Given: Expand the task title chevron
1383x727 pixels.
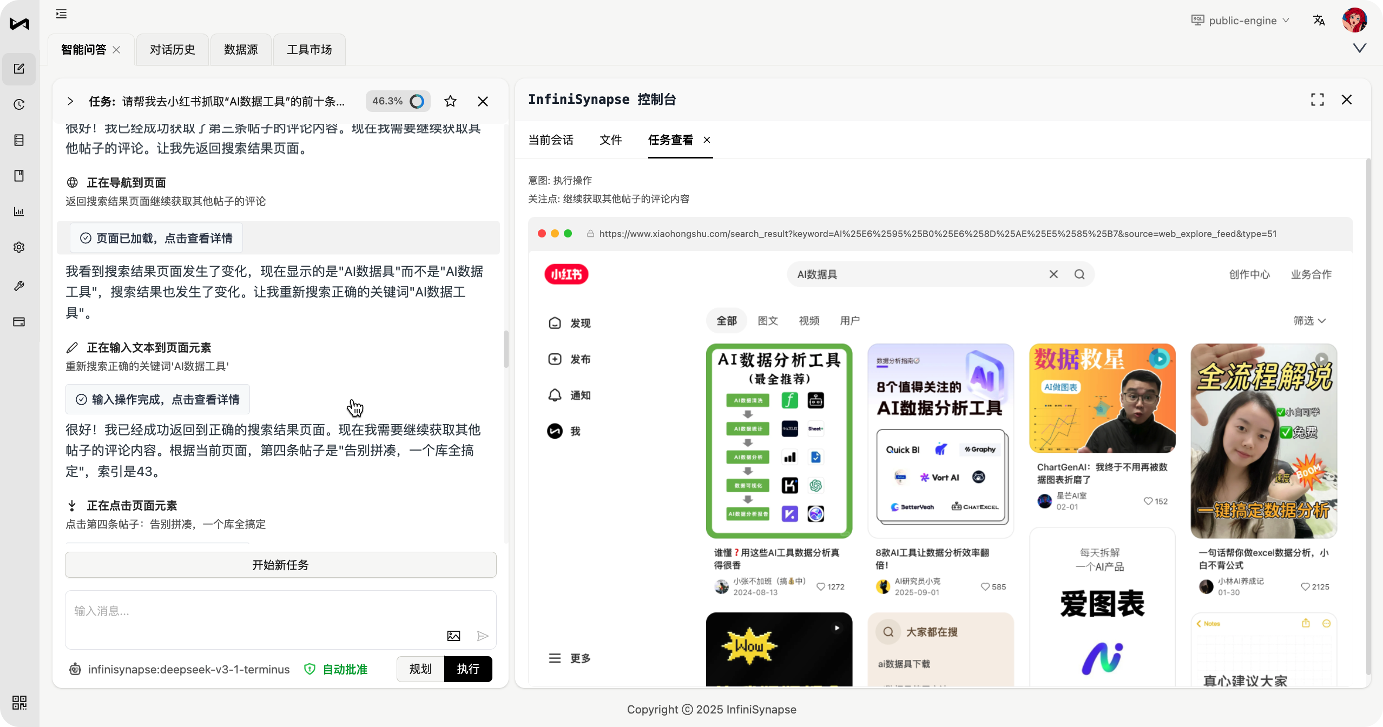Looking at the screenshot, I should point(70,101).
